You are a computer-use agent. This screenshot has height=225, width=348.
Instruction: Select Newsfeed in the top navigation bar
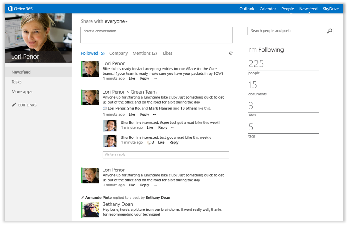[x=308, y=9]
